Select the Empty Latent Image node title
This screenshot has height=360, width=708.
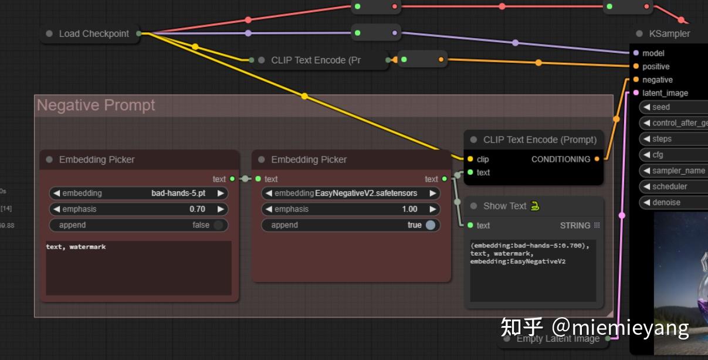(x=556, y=338)
